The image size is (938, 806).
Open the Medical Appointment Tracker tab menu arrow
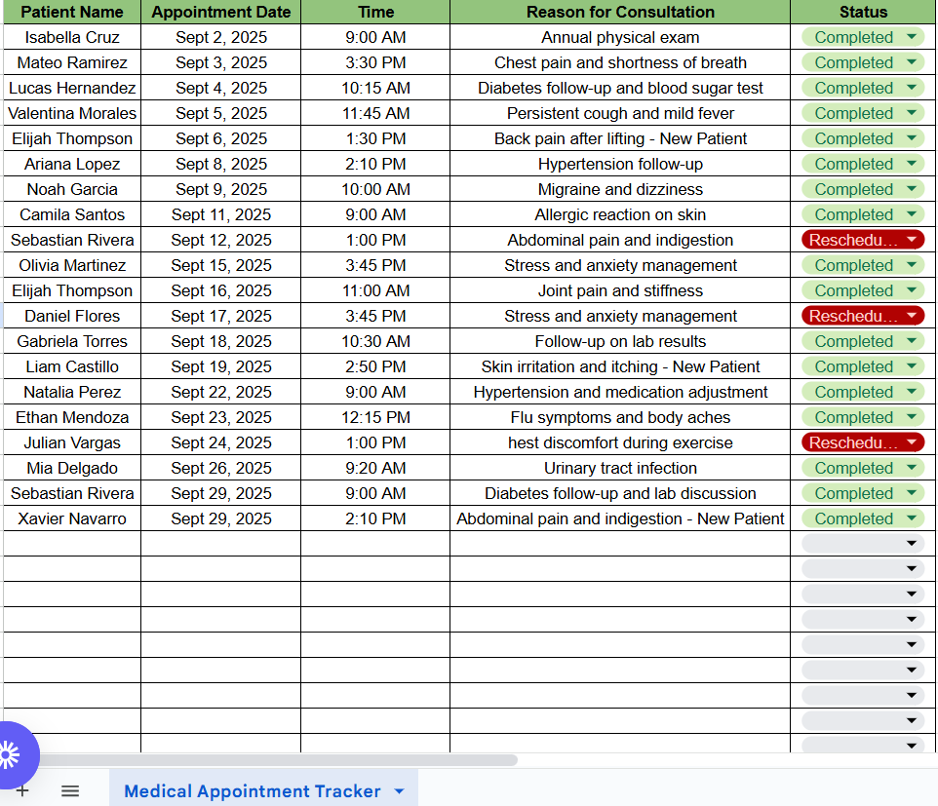(x=399, y=791)
